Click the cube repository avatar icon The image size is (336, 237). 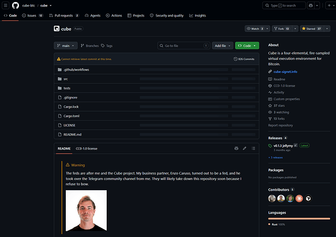[x=56, y=29]
